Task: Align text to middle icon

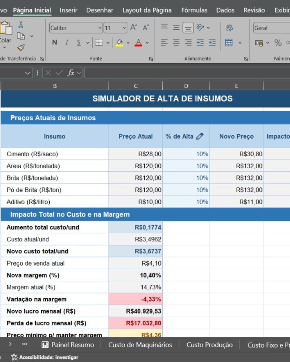Action: tap(176, 27)
